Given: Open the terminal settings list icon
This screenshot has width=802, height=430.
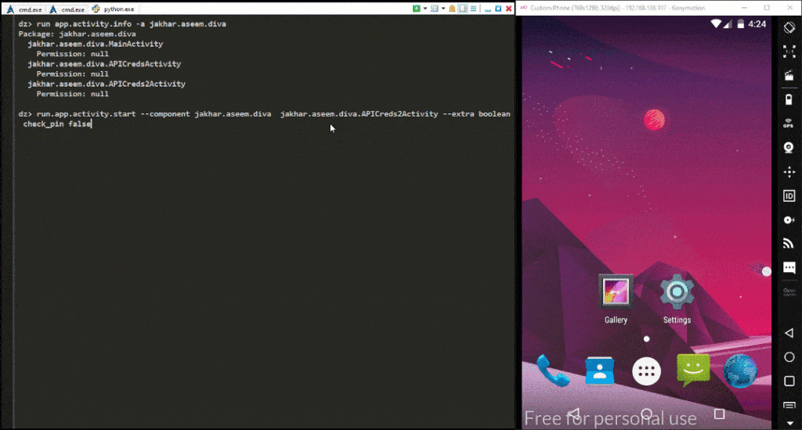Looking at the screenshot, I should pyautogui.click(x=474, y=9).
